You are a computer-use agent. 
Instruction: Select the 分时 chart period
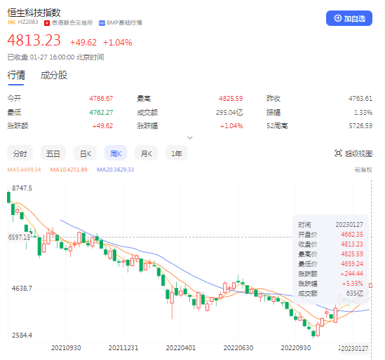[20, 153]
